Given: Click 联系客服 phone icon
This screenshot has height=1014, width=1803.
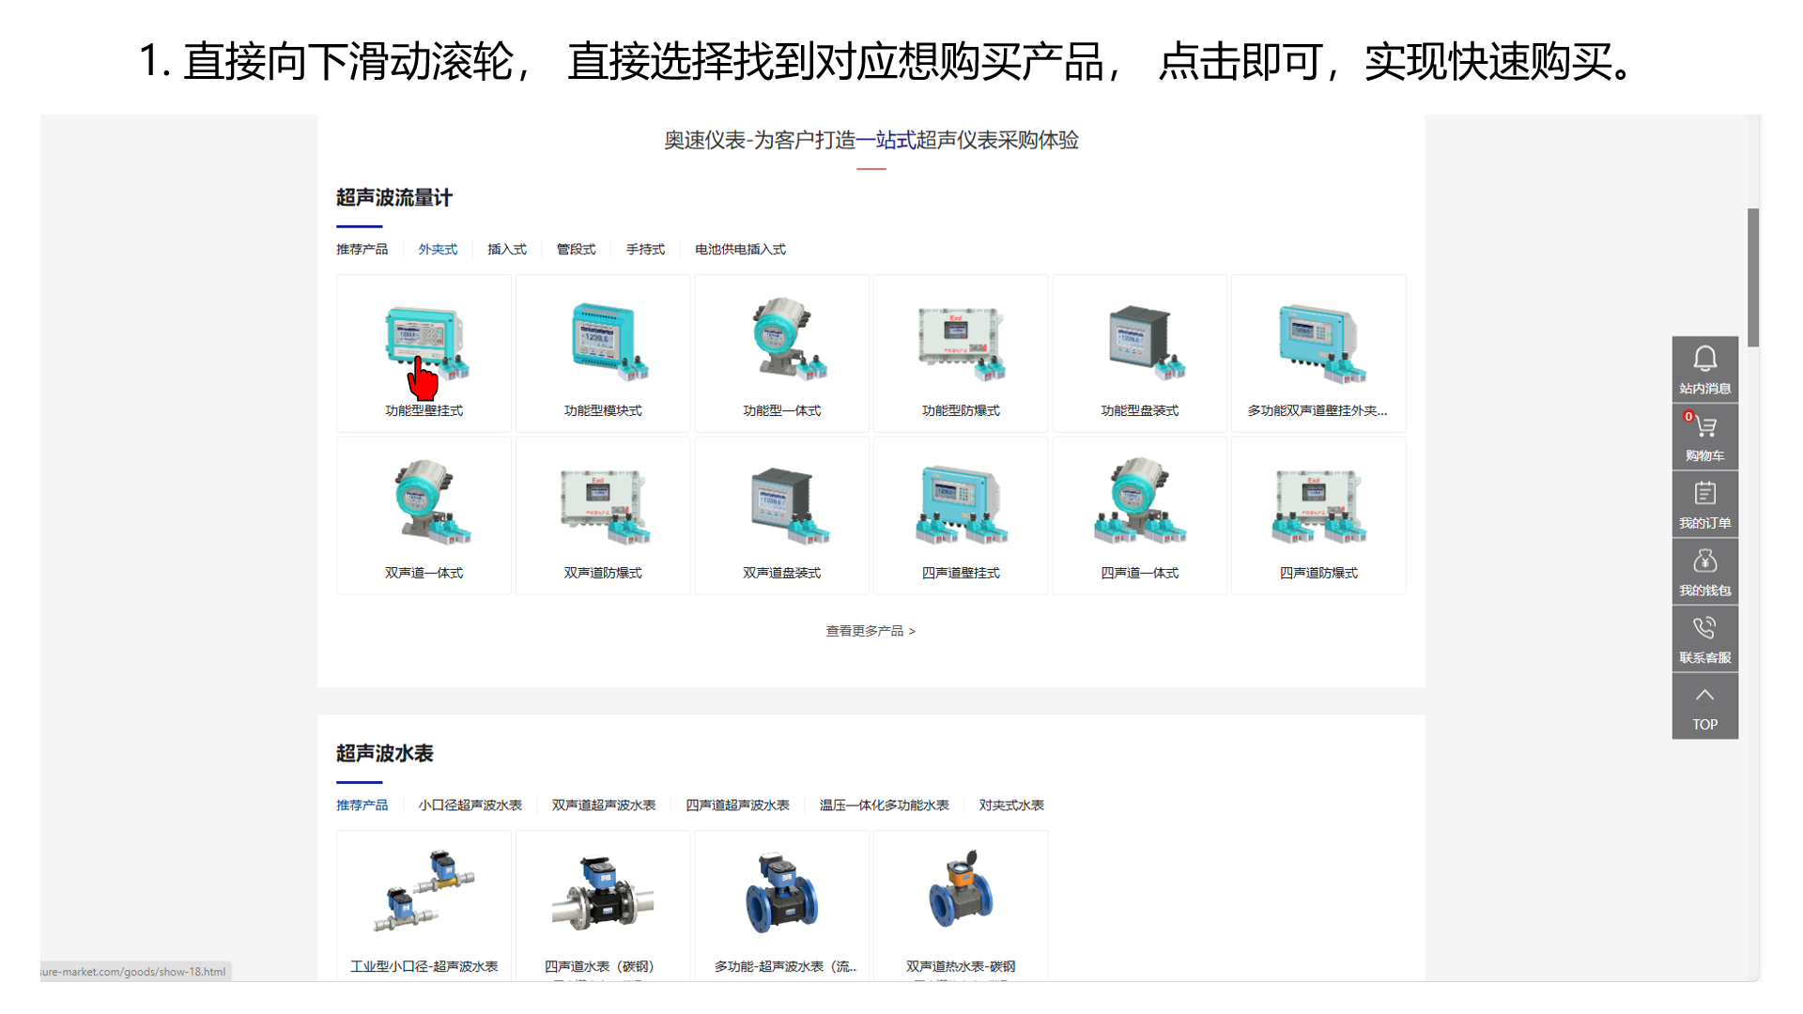Looking at the screenshot, I should [x=1704, y=628].
